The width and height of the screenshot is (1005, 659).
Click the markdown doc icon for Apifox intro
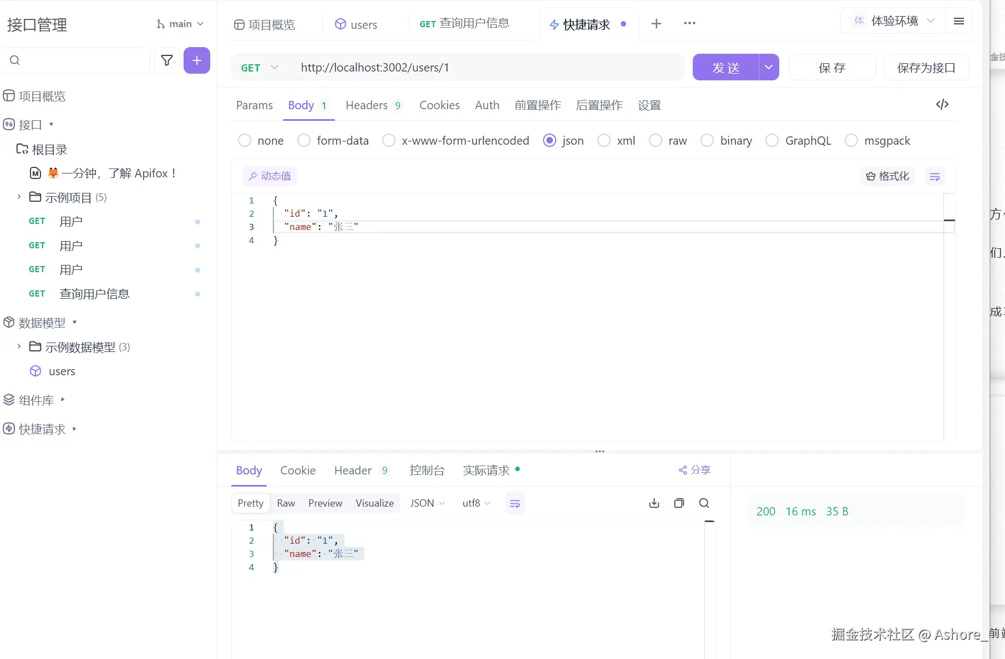[35, 173]
